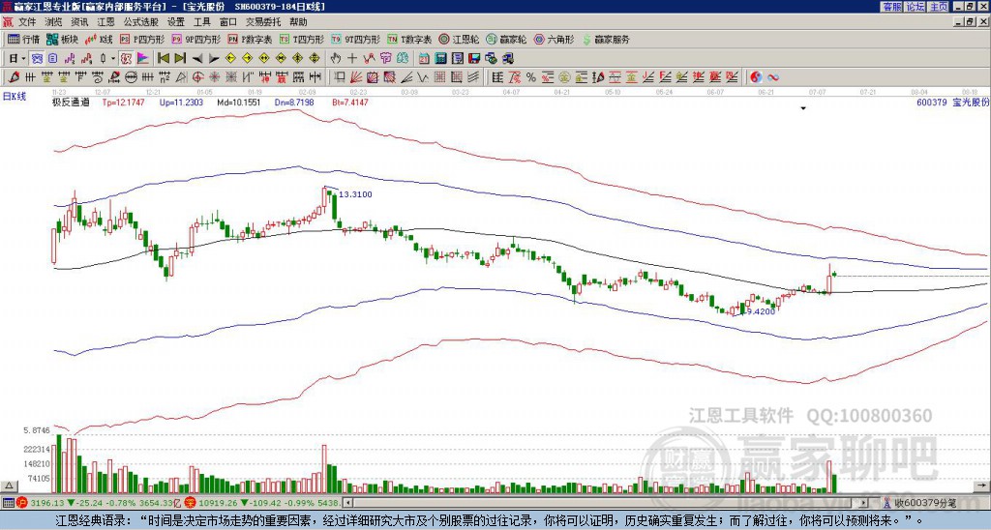Click the floppy disk save icon
Screen dimensions: 991x530
474,59
